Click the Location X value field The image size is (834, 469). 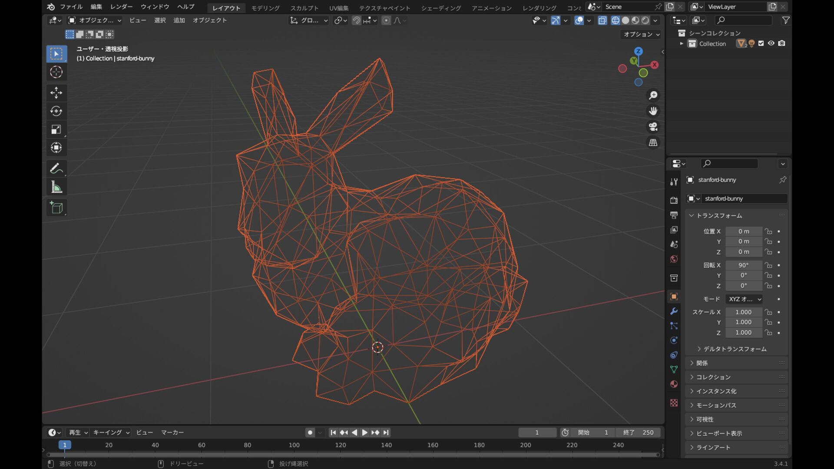pos(743,231)
